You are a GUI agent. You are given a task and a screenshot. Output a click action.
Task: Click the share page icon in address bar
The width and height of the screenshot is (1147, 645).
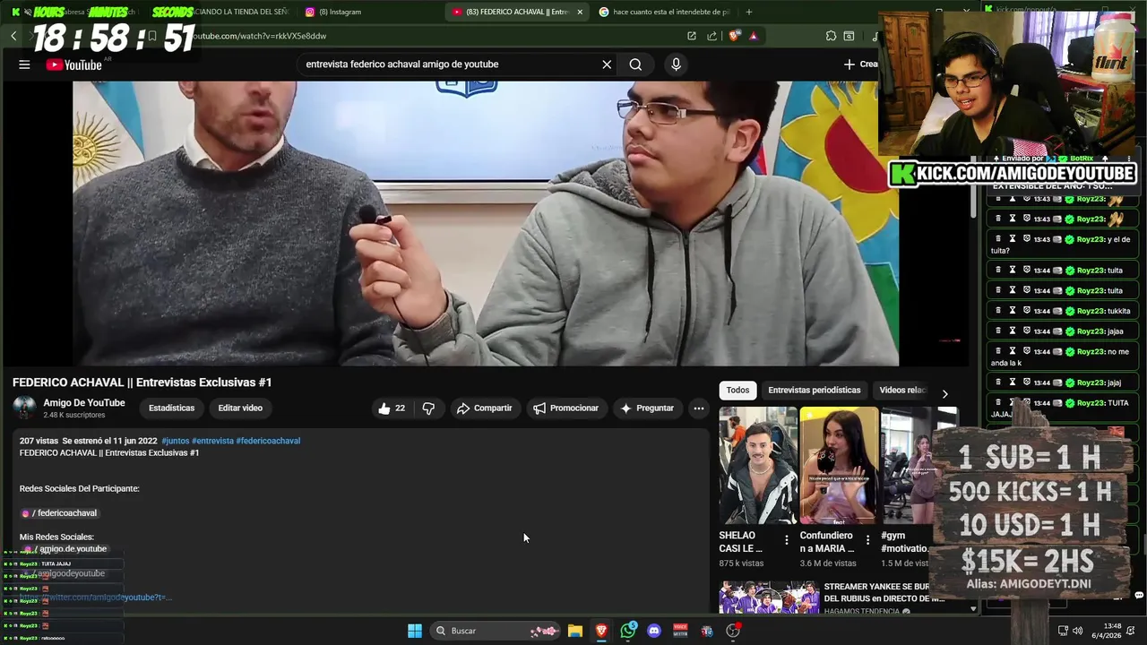(712, 36)
